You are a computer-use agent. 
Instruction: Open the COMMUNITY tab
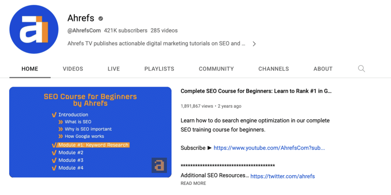[216, 69]
